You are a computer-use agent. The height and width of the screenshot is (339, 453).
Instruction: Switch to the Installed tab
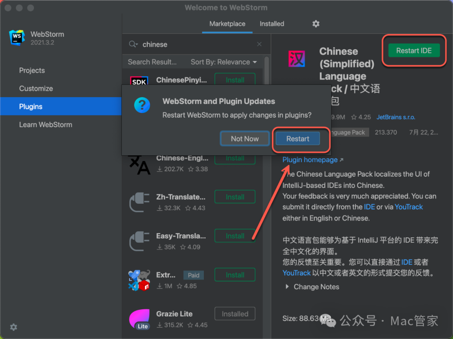[272, 24]
